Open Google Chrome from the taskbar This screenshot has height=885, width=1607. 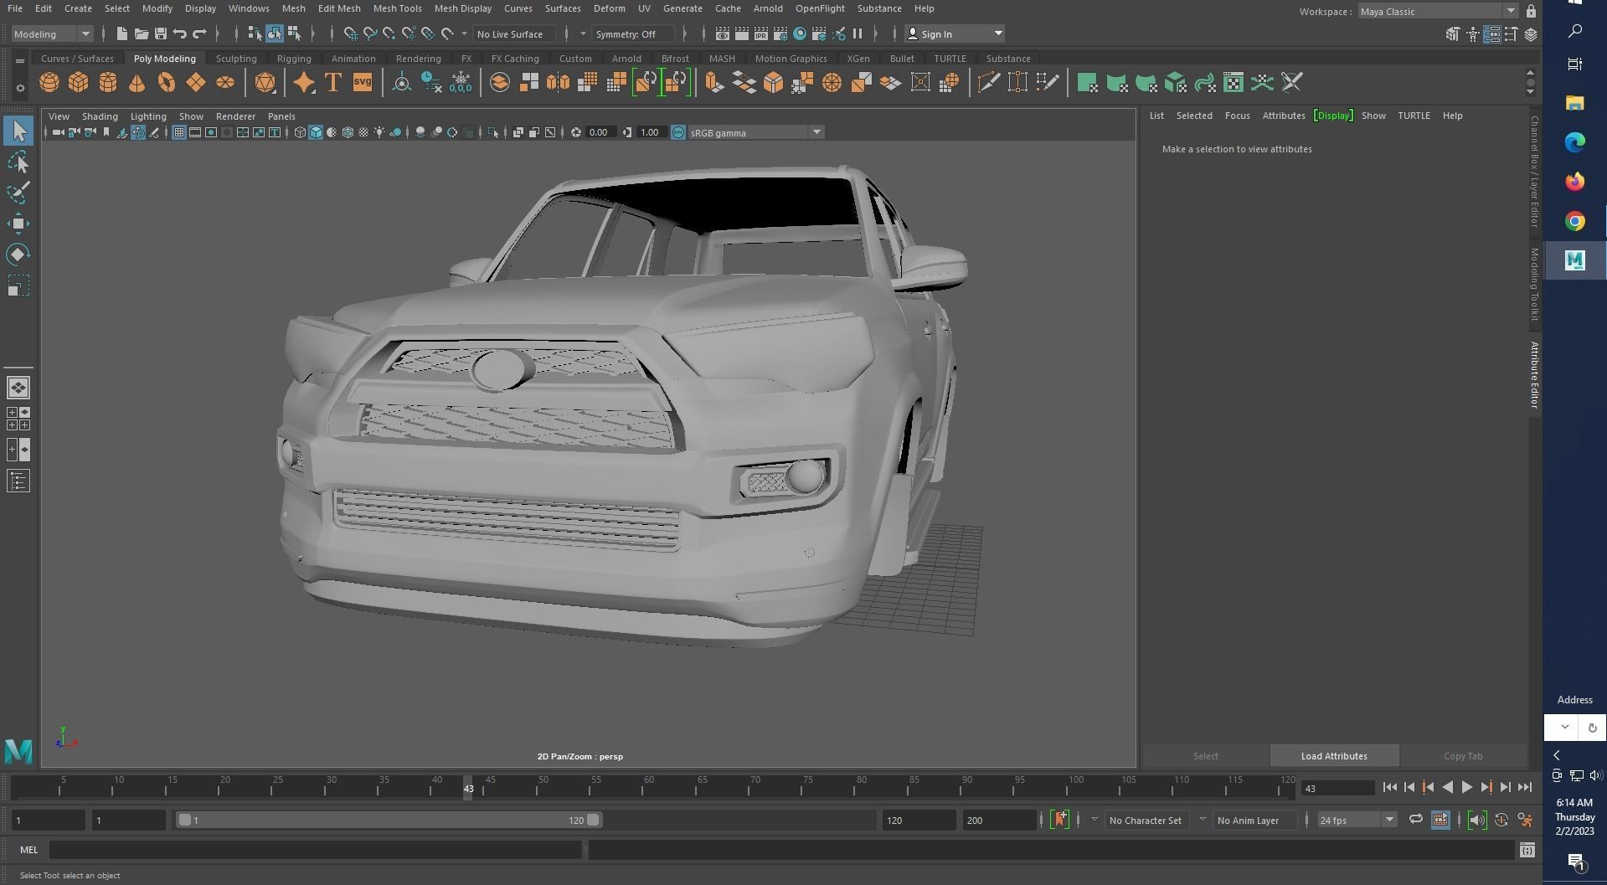(x=1574, y=221)
